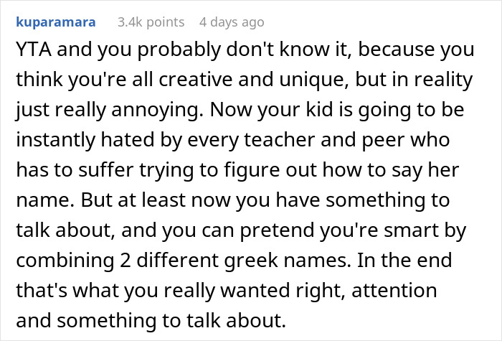
Task: Open the '4 days ago' timestamp permalink
Action: pos(232,22)
